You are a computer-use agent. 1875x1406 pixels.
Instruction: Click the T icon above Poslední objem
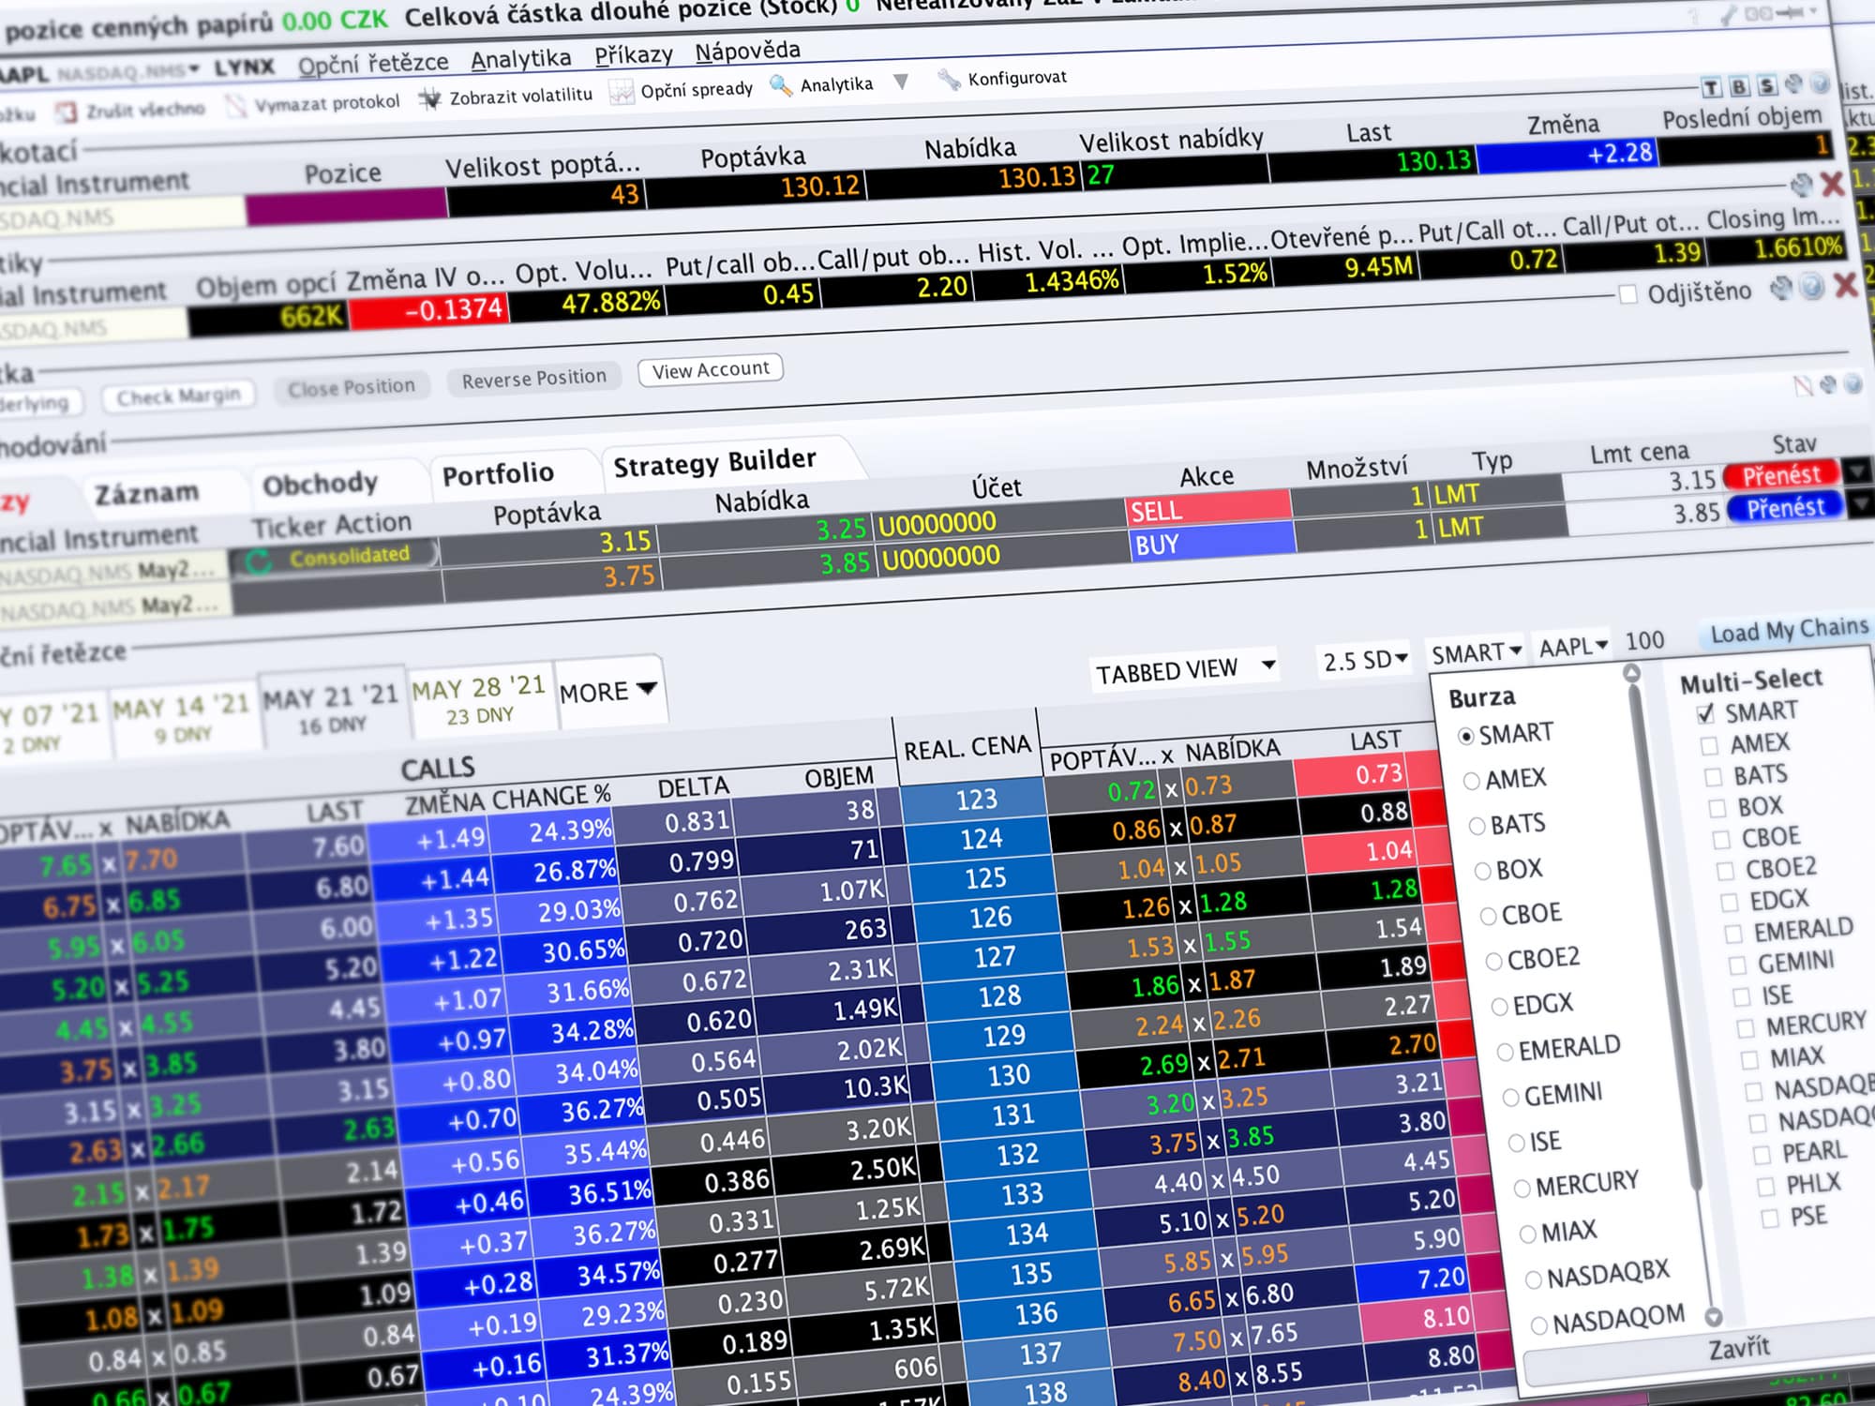pyautogui.click(x=1712, y=87)
